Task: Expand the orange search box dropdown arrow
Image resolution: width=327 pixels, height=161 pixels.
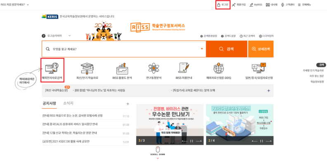Action: [x=201, y=49]
